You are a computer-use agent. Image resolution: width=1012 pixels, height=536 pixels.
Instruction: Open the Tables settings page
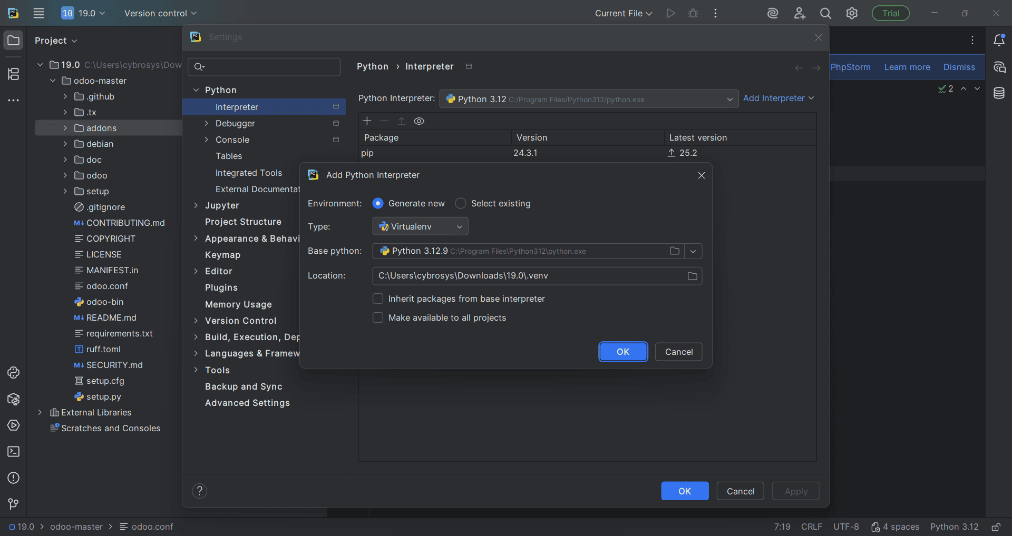pyautogui.click(x=229, y=156)
